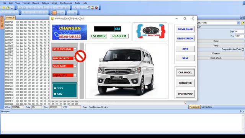Click the ESCRIBIR button
This screenshot has width=245, height=138.
point(98,36)
